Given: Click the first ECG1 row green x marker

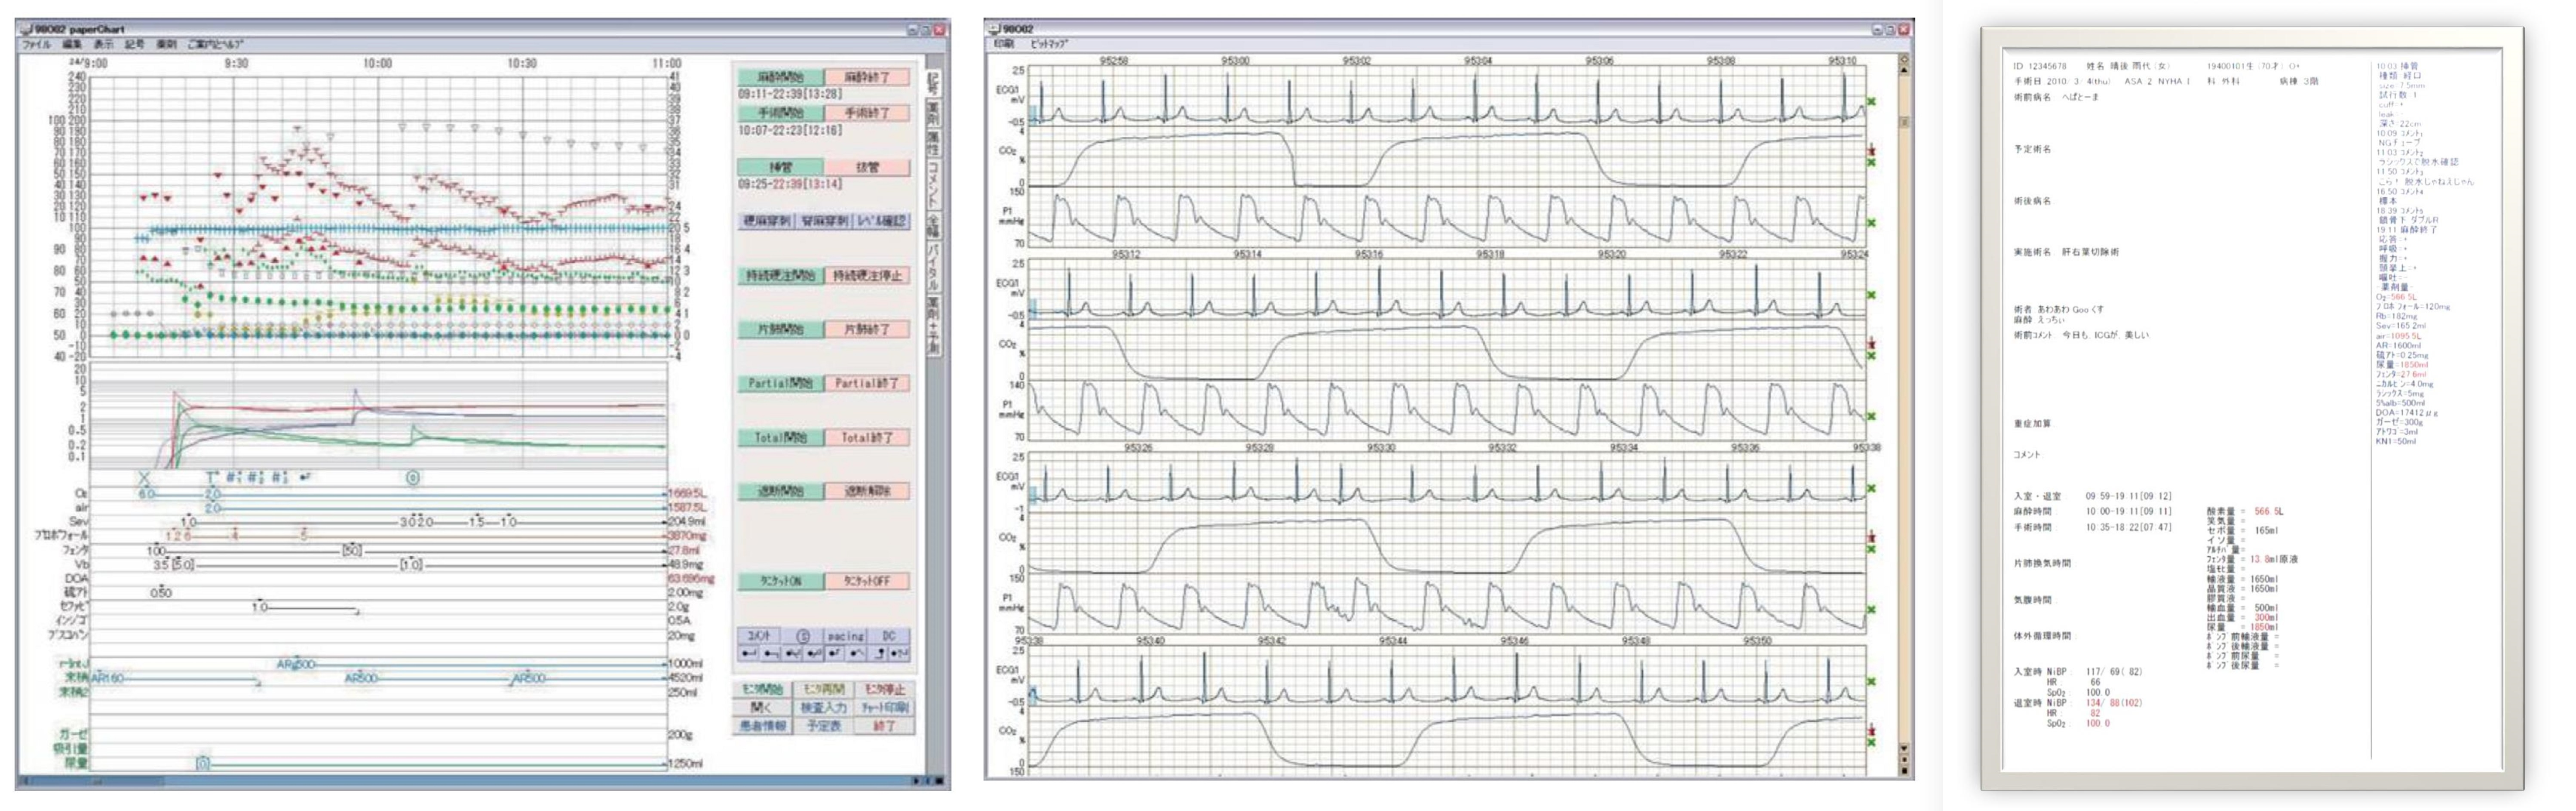Looking at the screenshot, I should click(1871, 102).
